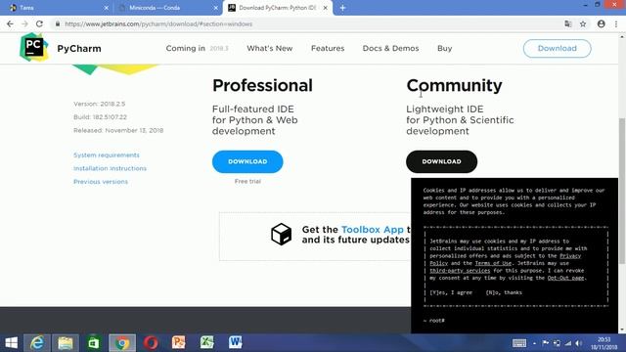This screenshot has width=626, height=352.
Task: Bookmark this page with star icon
Action: [x=583, y=23]
